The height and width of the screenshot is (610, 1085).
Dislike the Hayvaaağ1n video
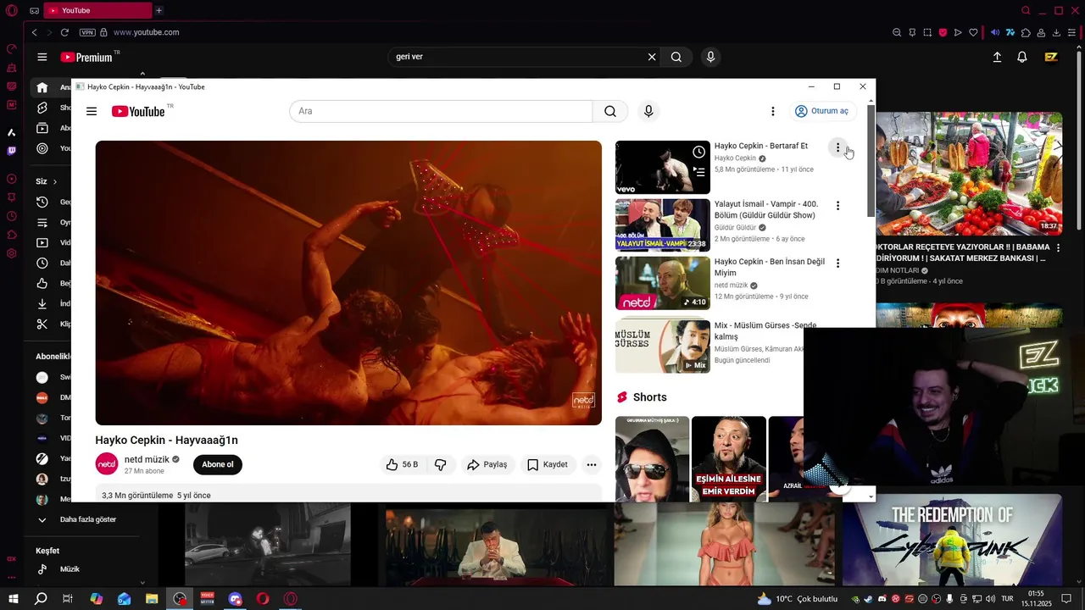440,464
